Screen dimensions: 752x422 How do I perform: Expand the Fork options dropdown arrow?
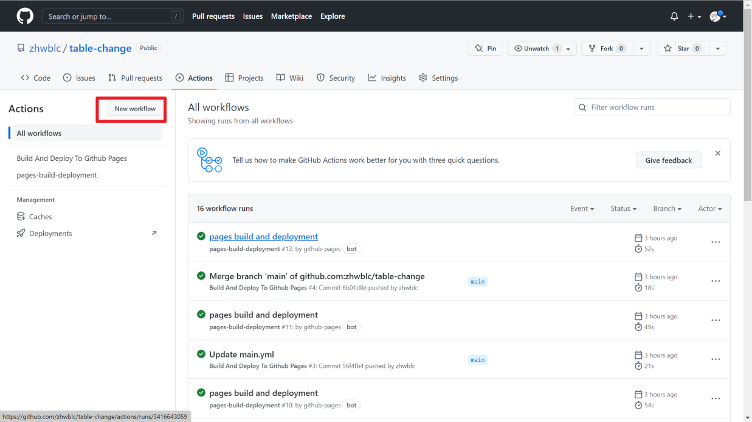click(x=641, y=49)
